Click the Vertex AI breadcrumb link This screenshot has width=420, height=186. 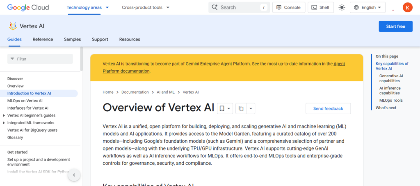191,92
